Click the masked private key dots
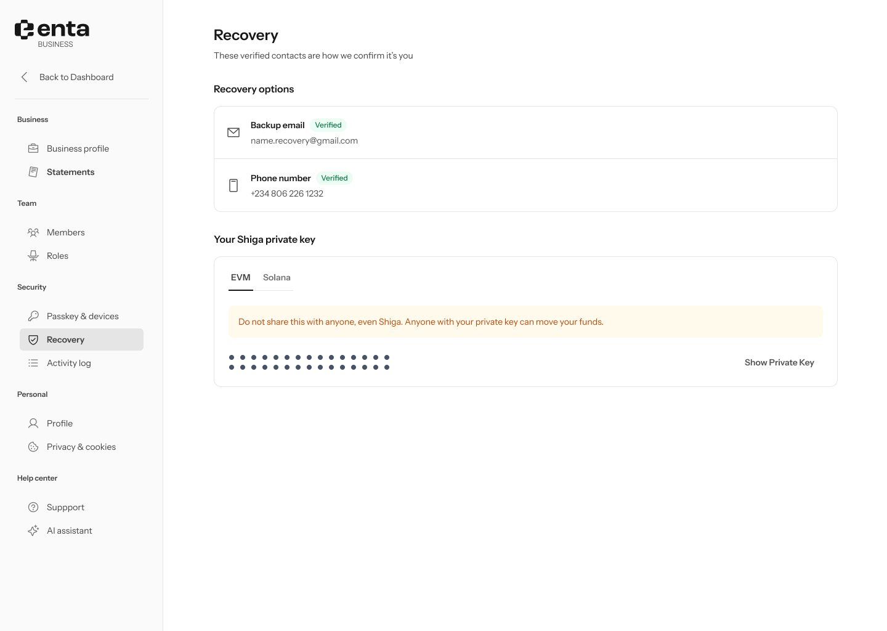887x631 pixels. (309, 362)
